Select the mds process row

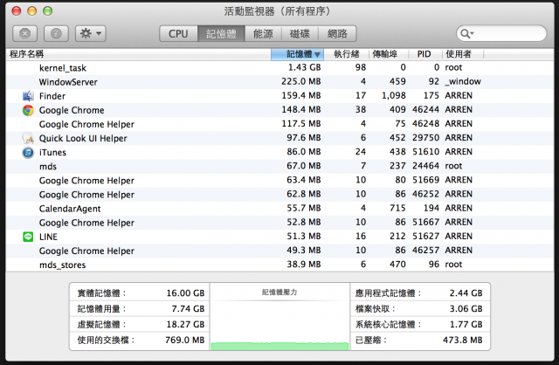279,167
